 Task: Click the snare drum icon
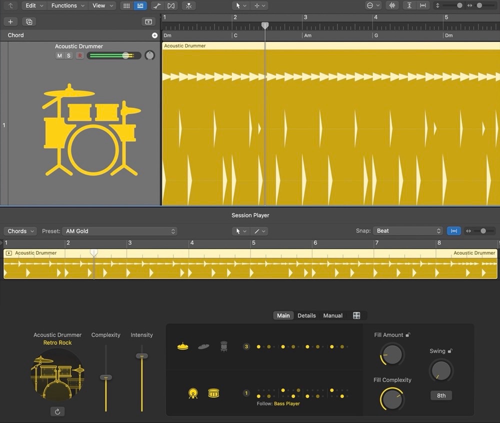pos(214,393)
